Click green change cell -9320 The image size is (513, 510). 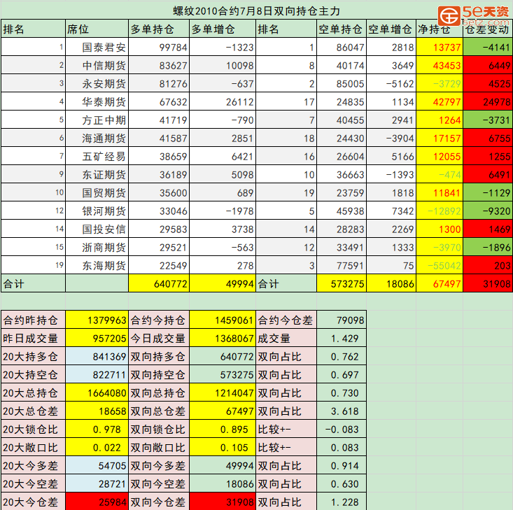[x=488, y=211]
